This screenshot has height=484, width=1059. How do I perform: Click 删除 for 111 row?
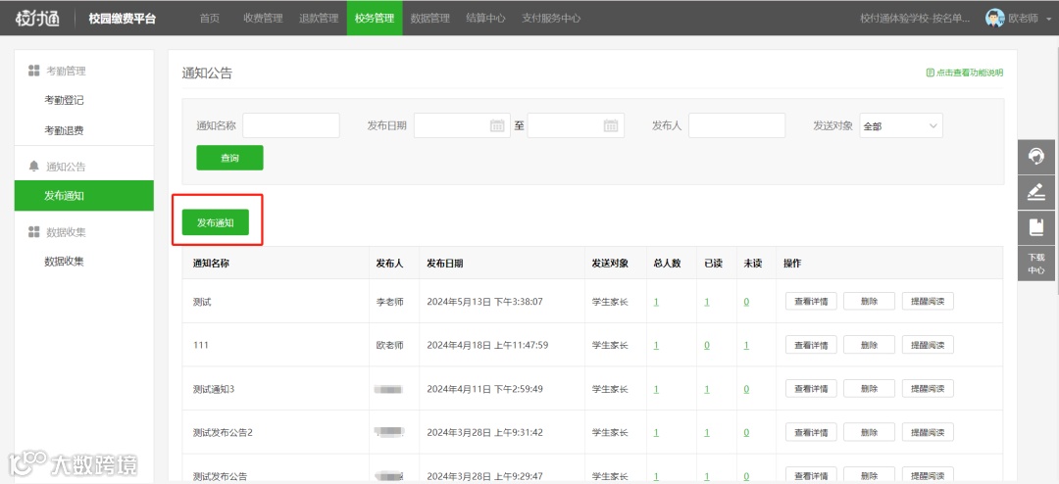pos(869,344)
